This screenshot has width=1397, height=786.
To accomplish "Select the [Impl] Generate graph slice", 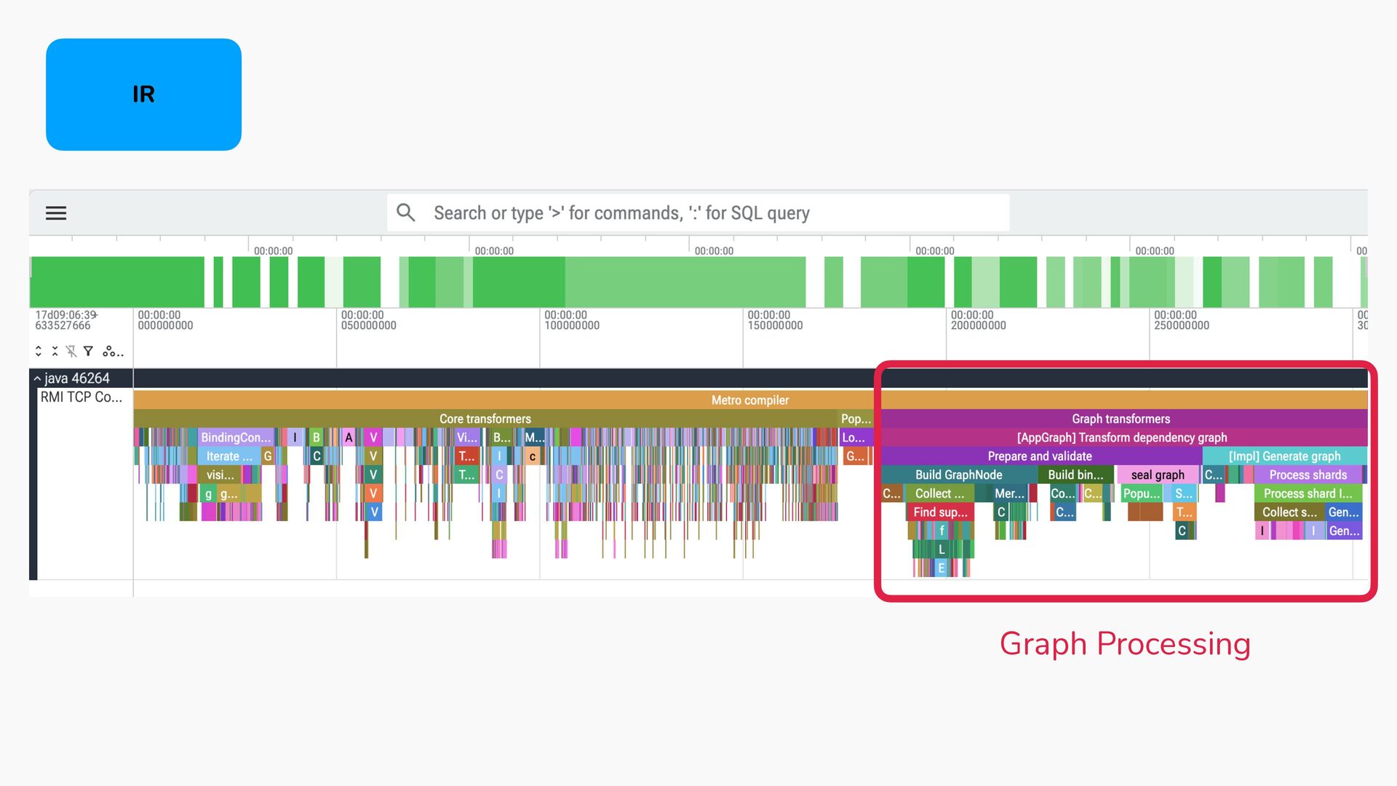I will [x=1284, y=456].
